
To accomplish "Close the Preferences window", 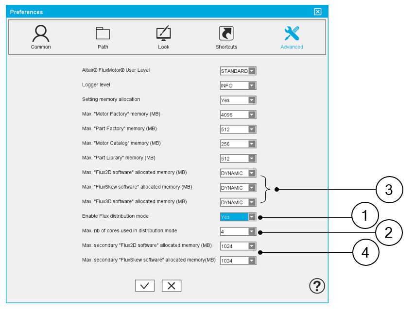I will pyautogui.click(x=318, y=12).
